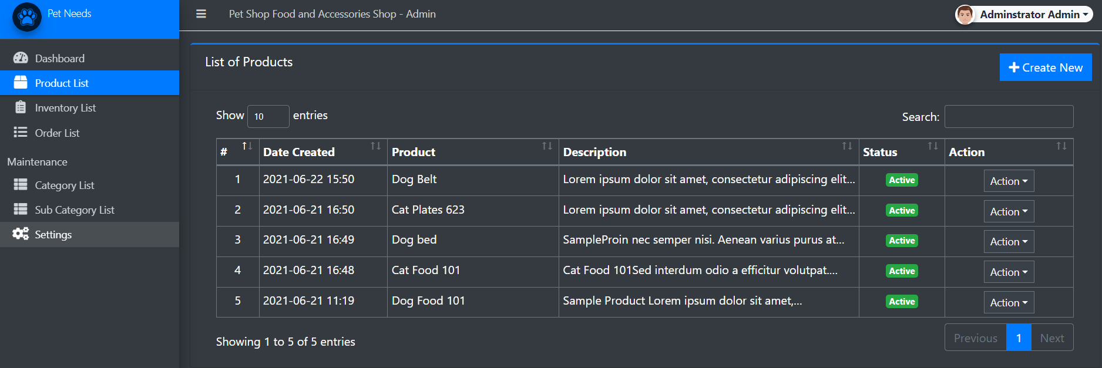This screenshot has height=368, width=1102.
Task: Click the Pet Needs paw logo
Action: click(26, 17)
